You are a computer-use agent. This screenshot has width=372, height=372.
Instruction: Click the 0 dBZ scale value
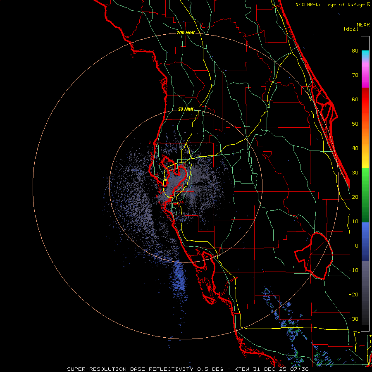(357, 246)
